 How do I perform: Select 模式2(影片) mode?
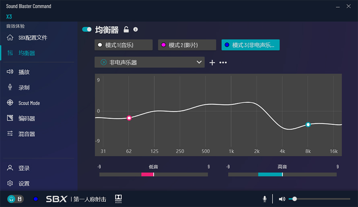187,45
